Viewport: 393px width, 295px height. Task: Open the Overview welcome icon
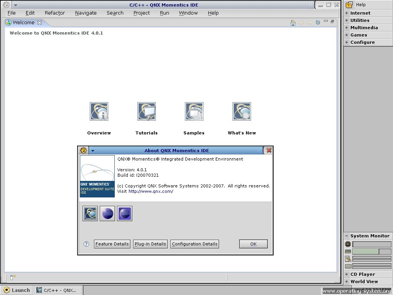point(99,111)
